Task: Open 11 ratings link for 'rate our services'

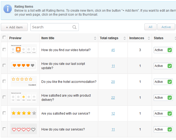Action: click(x=113, y=129)
